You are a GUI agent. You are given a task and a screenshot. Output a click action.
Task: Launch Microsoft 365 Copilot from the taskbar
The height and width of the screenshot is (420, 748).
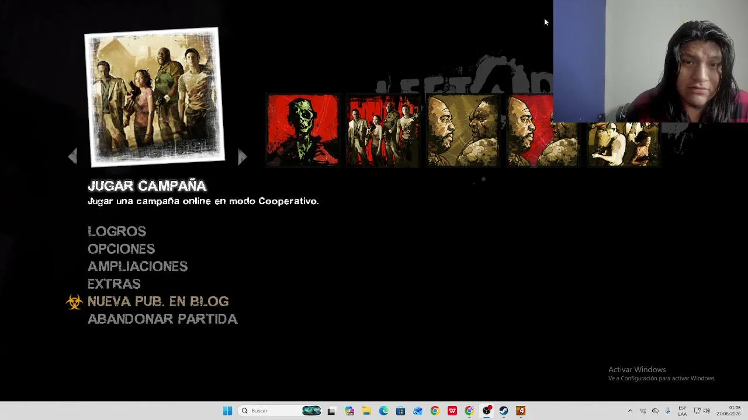click(349, 411)
